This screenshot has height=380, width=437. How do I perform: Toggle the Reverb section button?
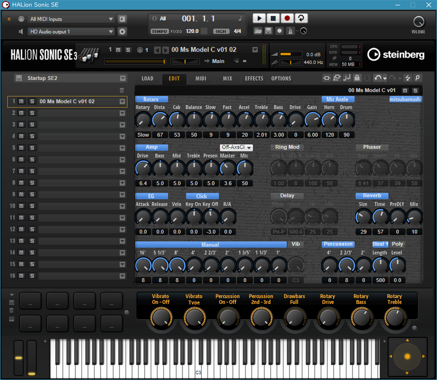(372, 196)
